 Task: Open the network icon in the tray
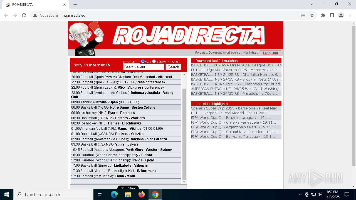click(313, 194)
